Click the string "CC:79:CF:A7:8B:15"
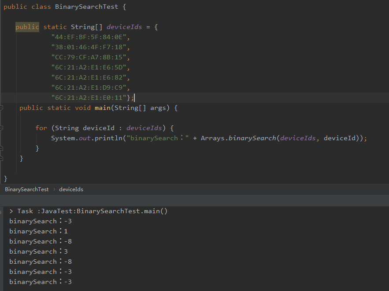 [89, 58]
